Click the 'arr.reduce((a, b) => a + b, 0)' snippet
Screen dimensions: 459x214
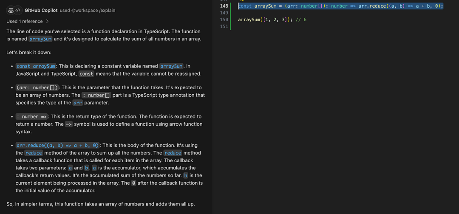(x=57, y=145)
